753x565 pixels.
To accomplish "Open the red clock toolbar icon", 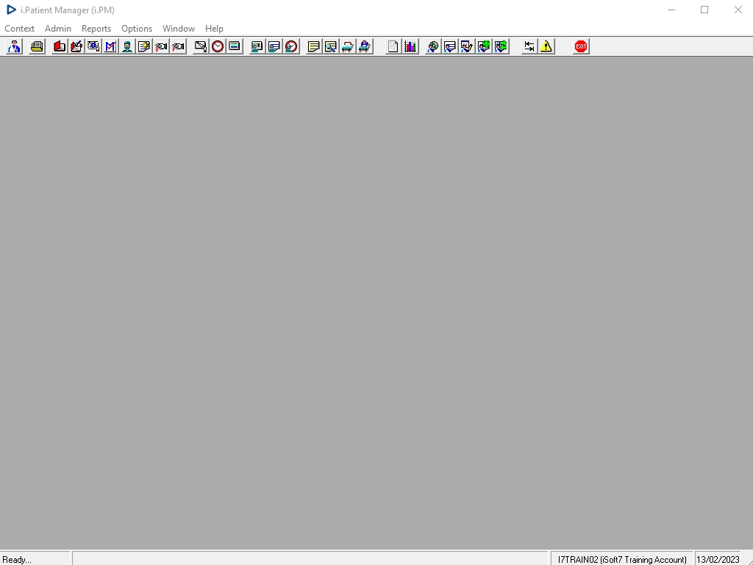I will [218, 46].
